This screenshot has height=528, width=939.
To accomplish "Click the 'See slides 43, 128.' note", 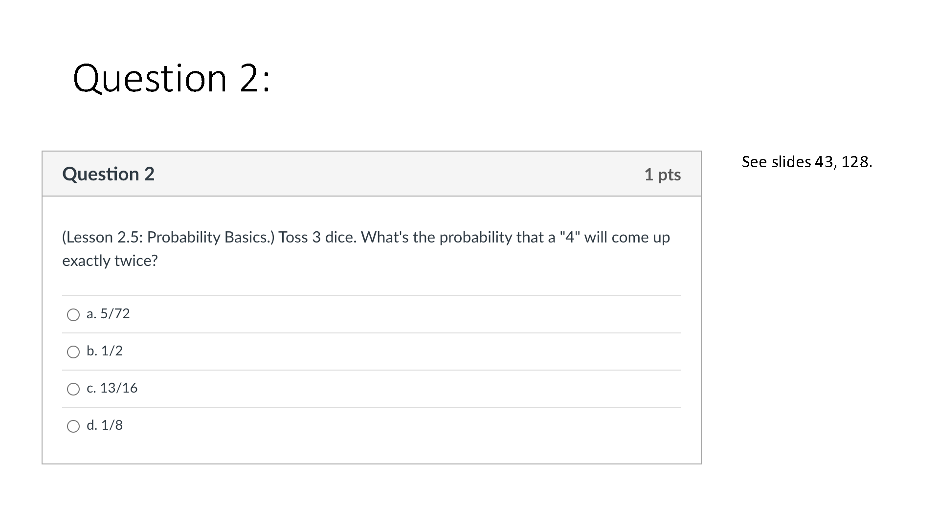I will coord(807,162).
